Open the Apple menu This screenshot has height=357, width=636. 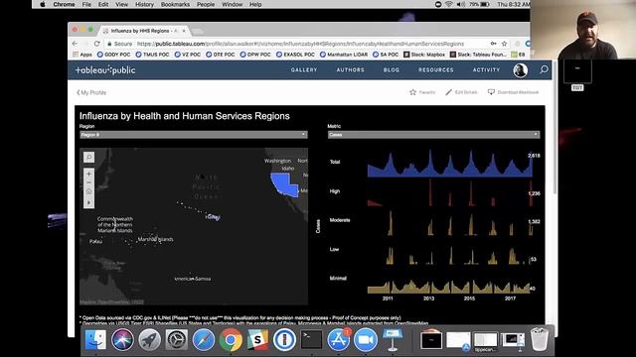42,4
